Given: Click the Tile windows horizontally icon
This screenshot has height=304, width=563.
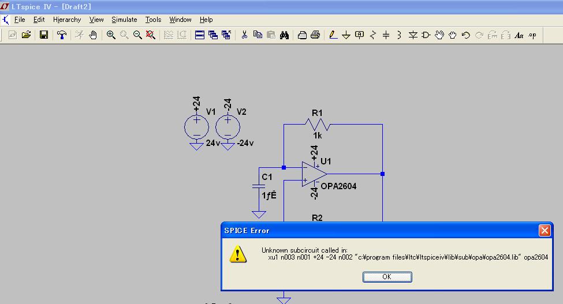Looking at the screenshot, I should pyautogui.click(x=200, y=35).
